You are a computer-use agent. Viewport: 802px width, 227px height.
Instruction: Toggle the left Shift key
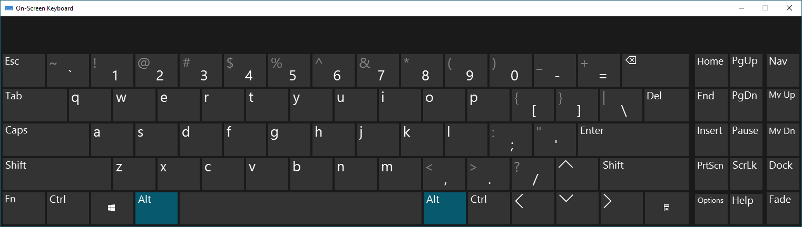pyautogui.click(x=56, y=174)
